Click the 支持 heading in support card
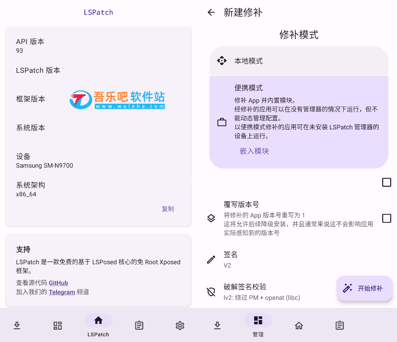The width and height of the screenshot is (397, 342). click(23, 249)
